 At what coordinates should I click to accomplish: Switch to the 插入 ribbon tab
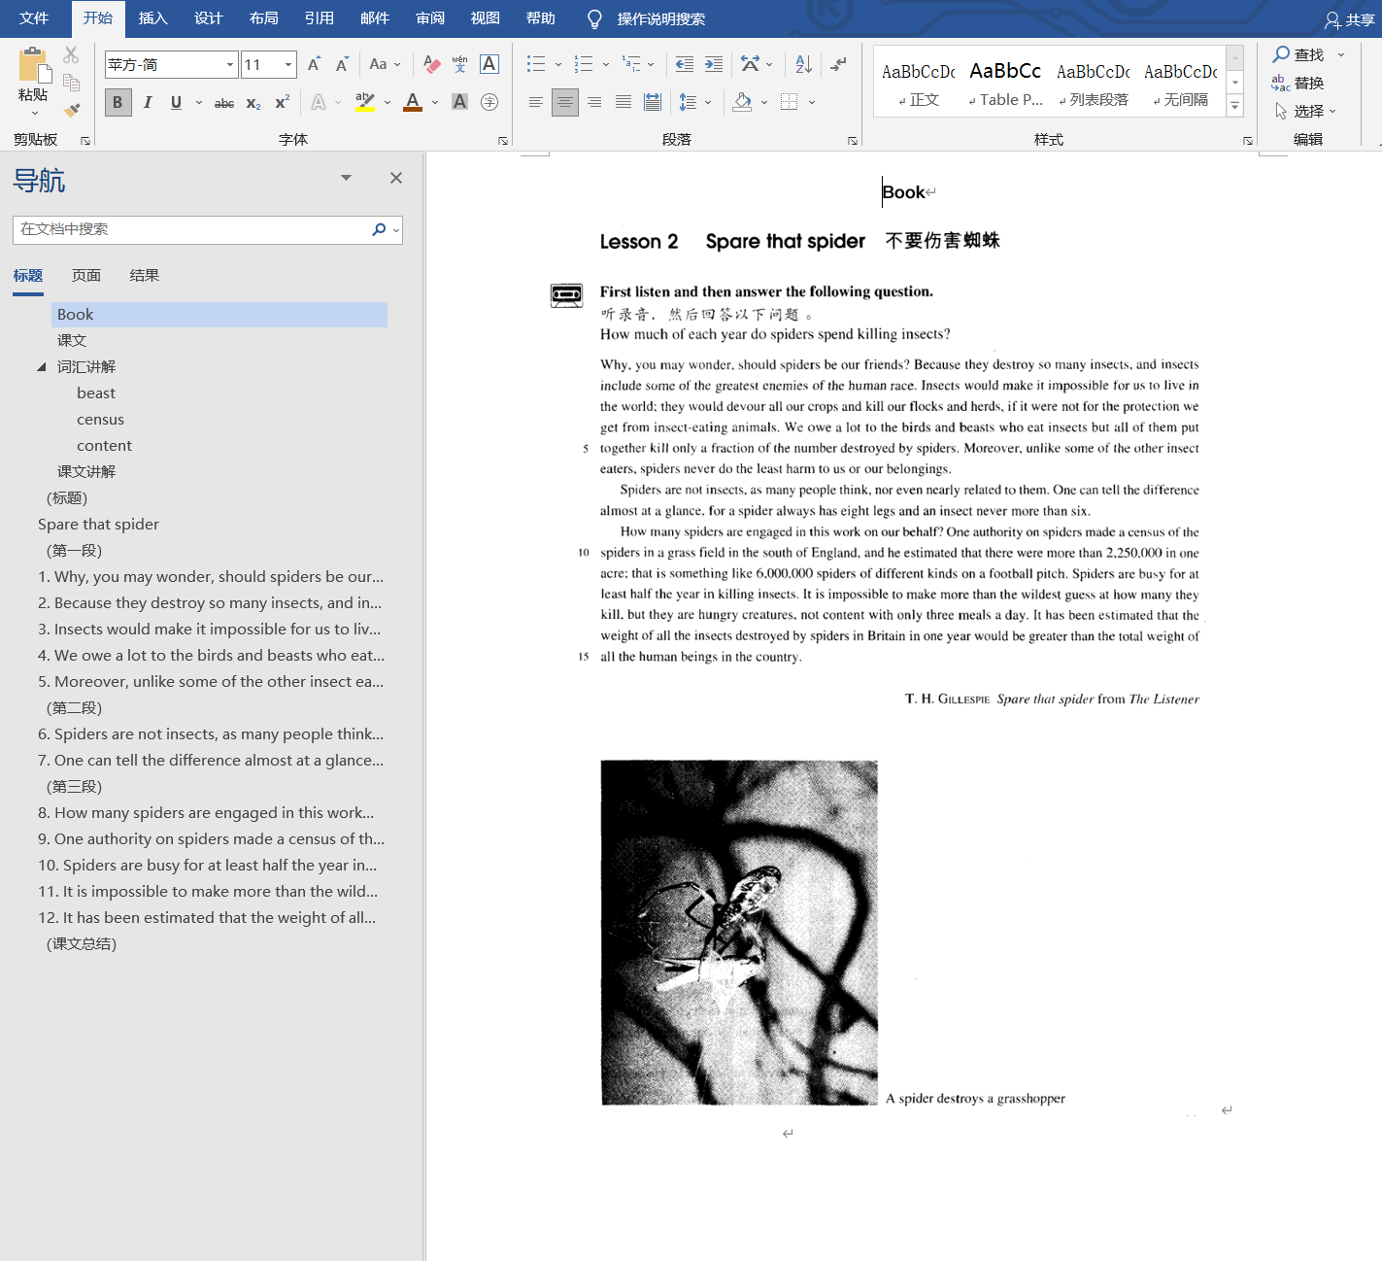point(153,18)
